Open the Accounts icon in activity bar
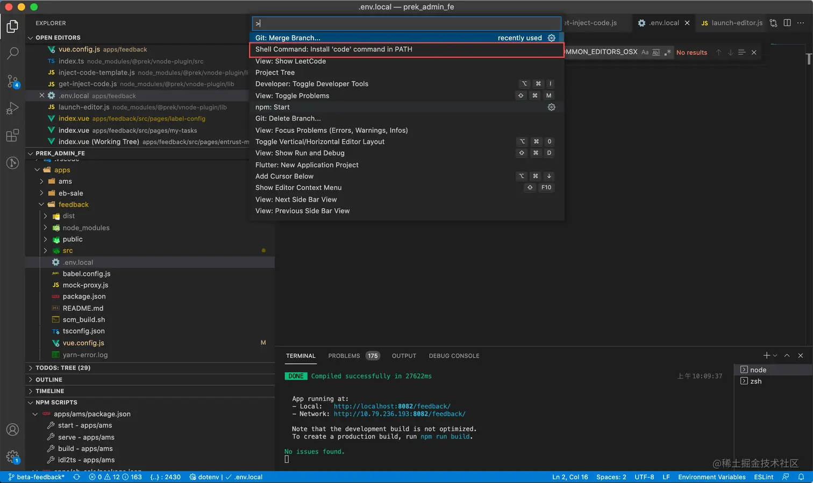Viewport: 813px width, 483px height. tap(12, 430)
